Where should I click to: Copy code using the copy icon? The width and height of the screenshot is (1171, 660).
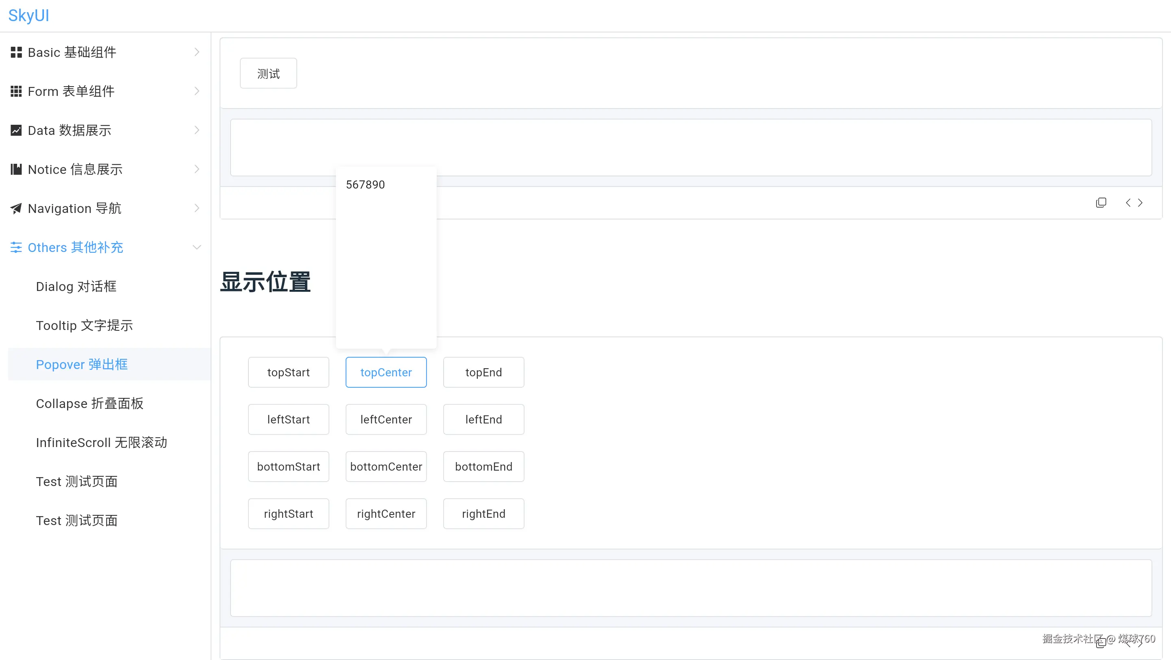1101,202
